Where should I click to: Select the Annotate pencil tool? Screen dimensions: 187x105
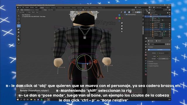pyautogui.click(x=19, y=36)
